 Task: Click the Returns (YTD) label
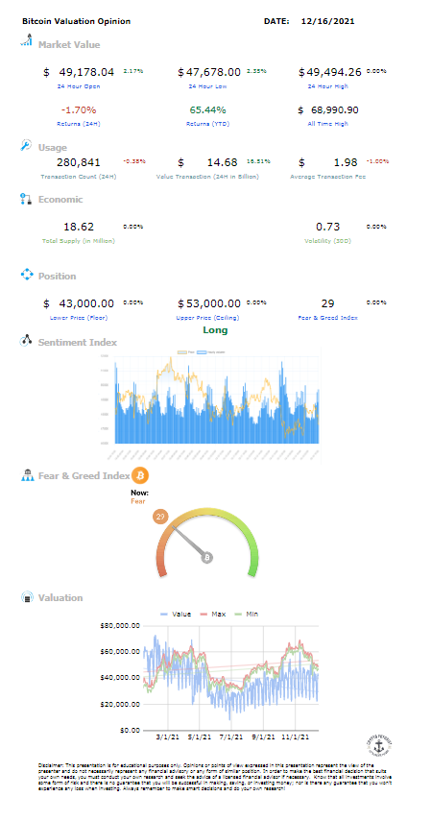click(208, 124)
